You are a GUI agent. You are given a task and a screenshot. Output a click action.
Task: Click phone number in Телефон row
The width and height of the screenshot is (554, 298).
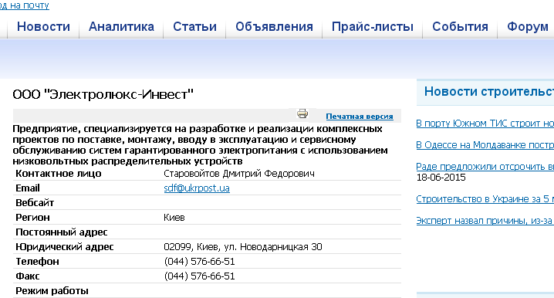(199, 262)
